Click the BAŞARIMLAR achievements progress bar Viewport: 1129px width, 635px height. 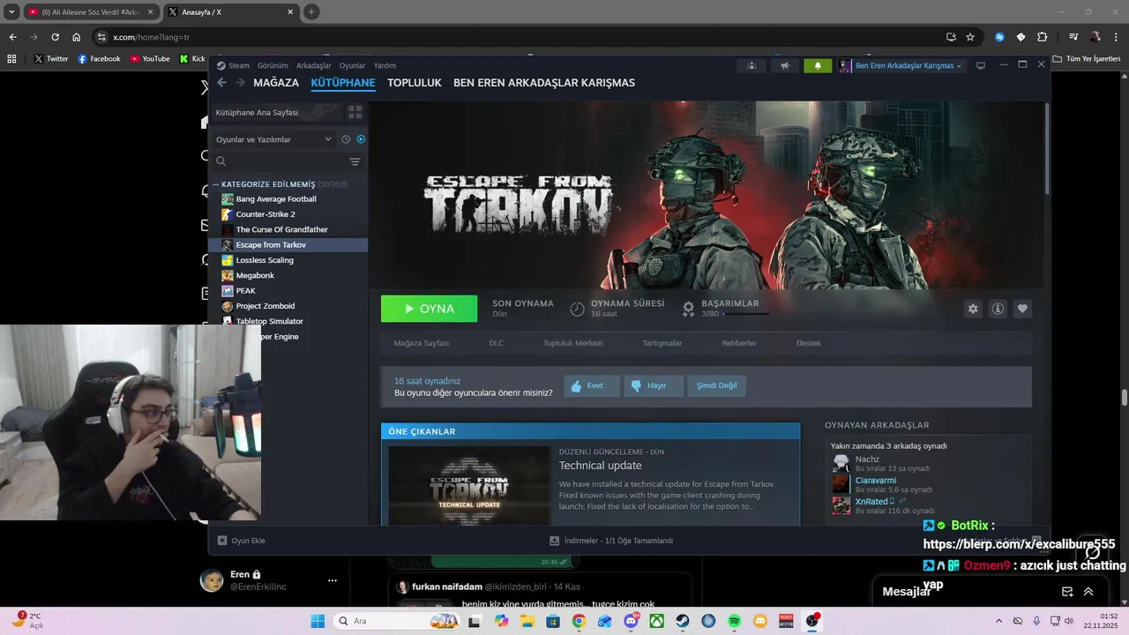tap(745, 314)
